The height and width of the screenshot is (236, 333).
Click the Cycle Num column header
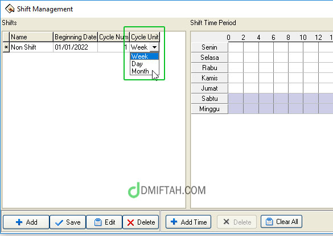click(114, 37)
